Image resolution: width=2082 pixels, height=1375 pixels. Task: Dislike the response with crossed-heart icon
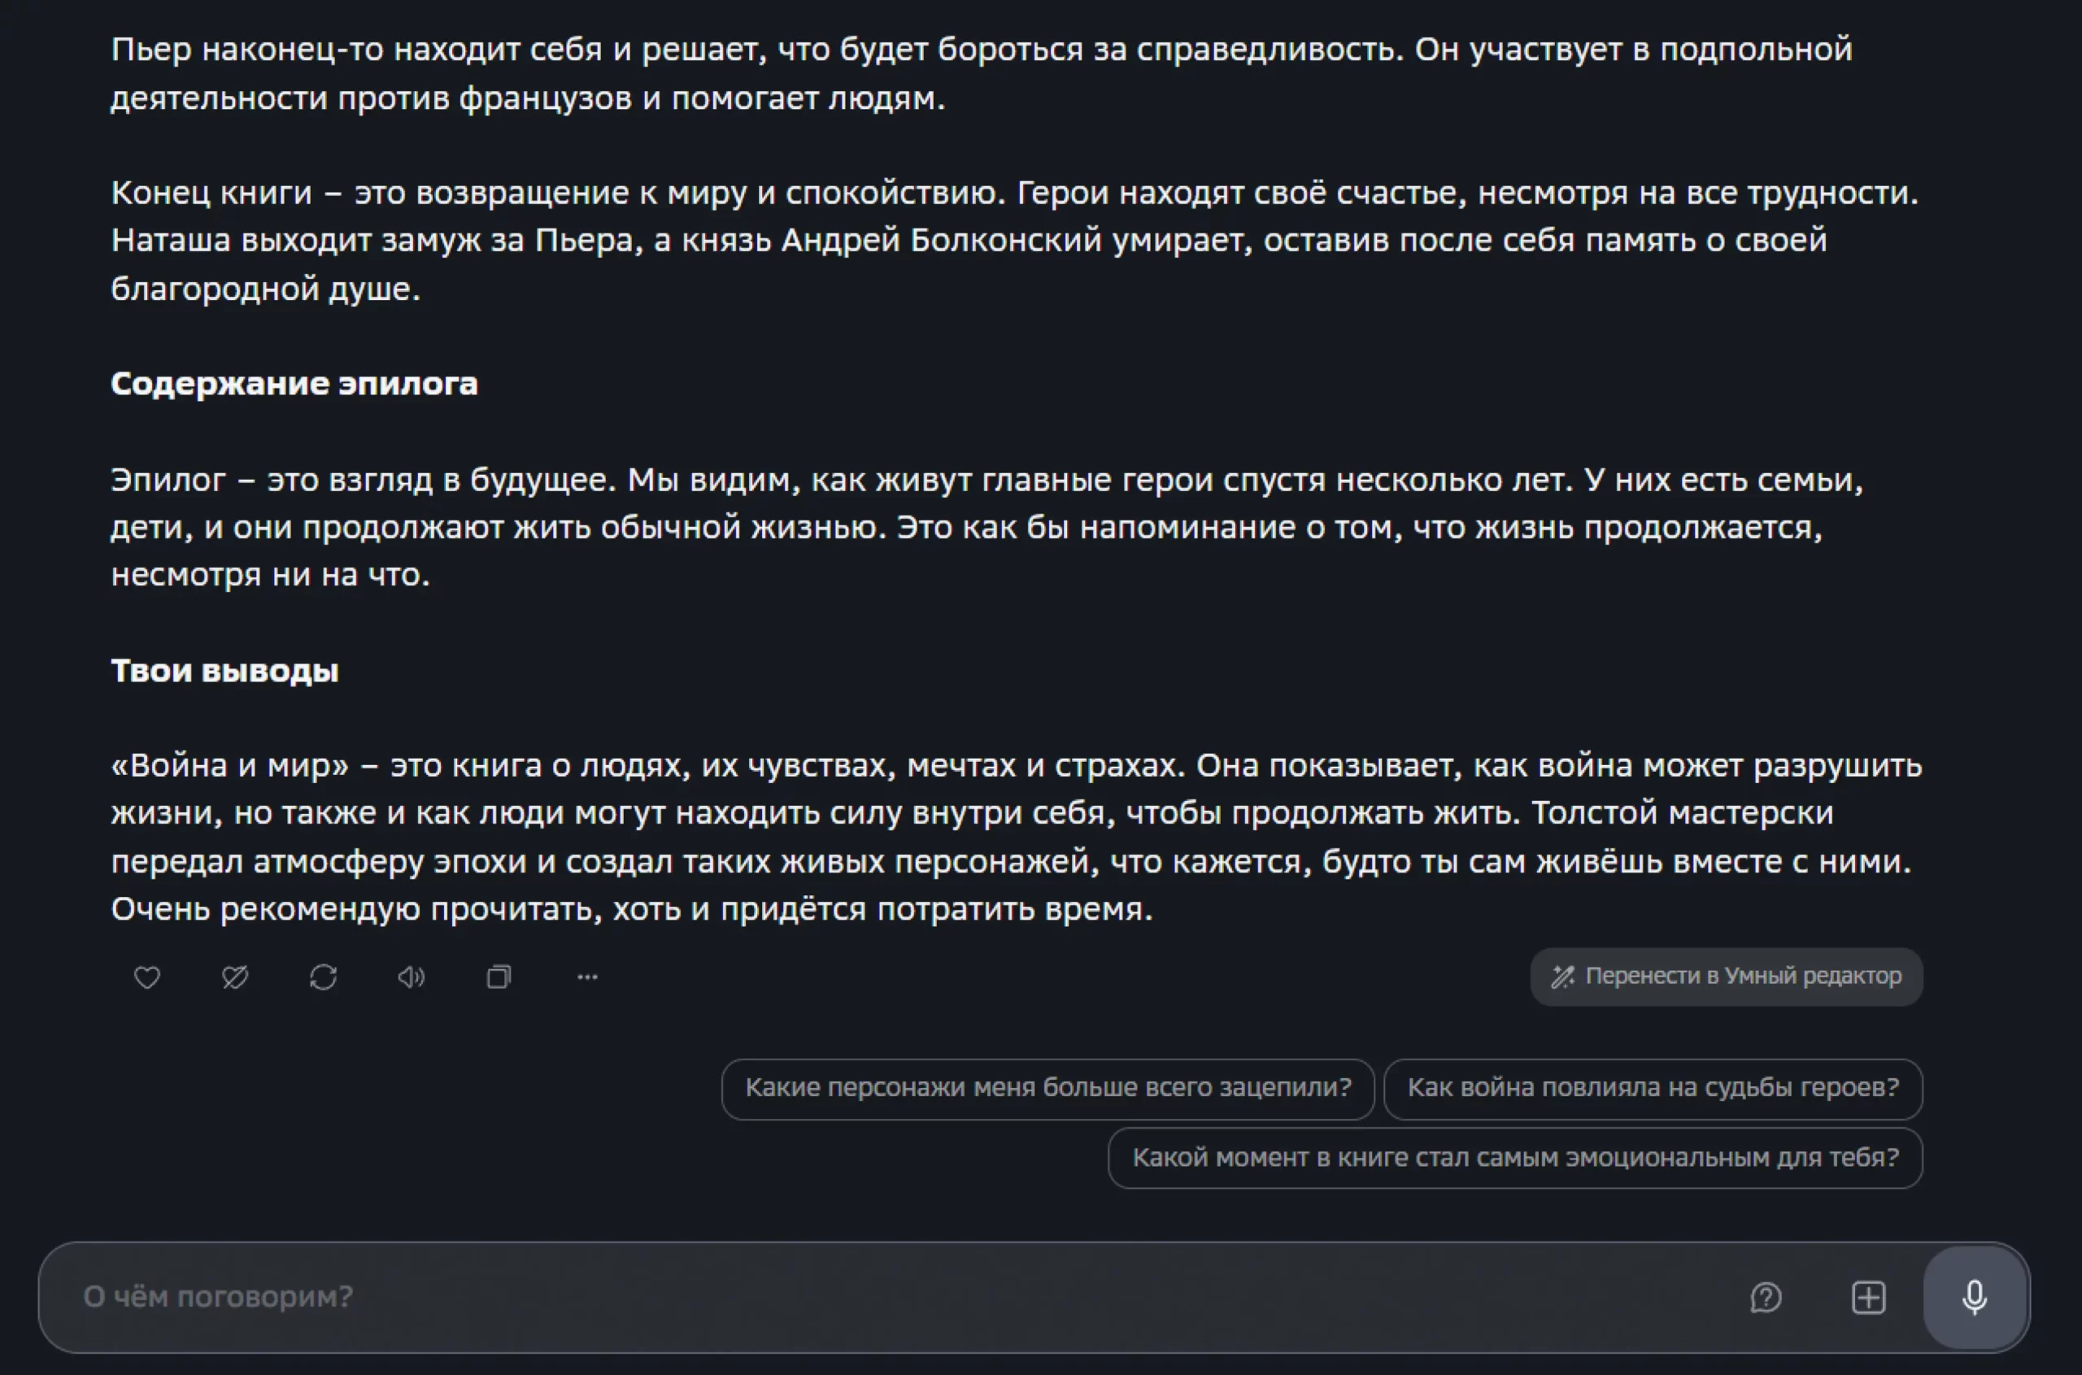pyautogui.click(x=235, y=977)
